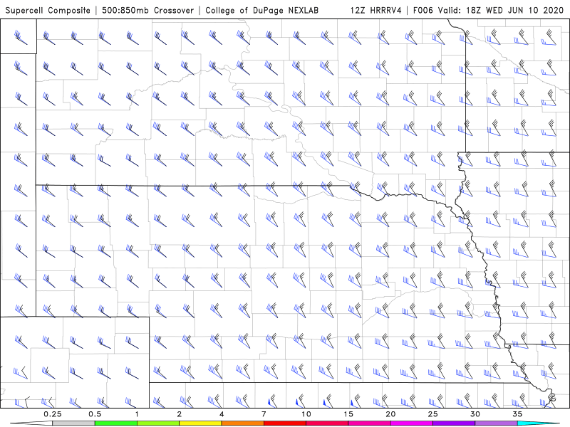570x427 pixels.
Task: Select the yellow-green legend color segment
Action: click(158, 423)
